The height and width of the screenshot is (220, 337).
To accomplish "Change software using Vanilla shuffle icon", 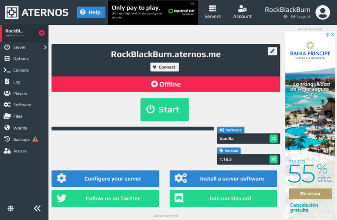I will 273,139.
